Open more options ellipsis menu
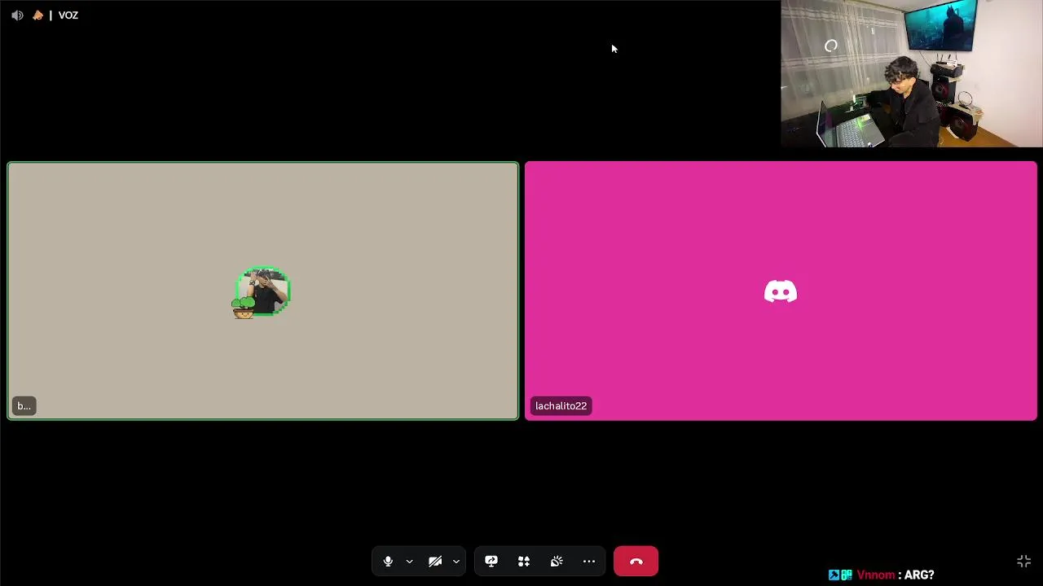1043x586 pixels. click(x=589, y=562)
